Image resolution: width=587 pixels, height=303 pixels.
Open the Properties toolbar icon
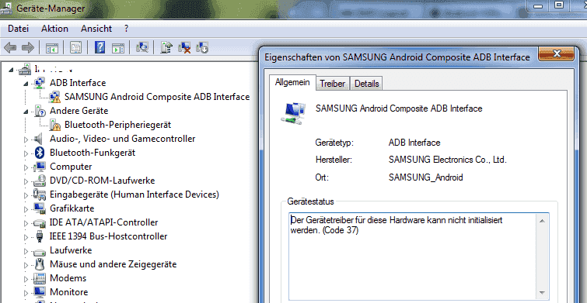(x=75, y=48)
